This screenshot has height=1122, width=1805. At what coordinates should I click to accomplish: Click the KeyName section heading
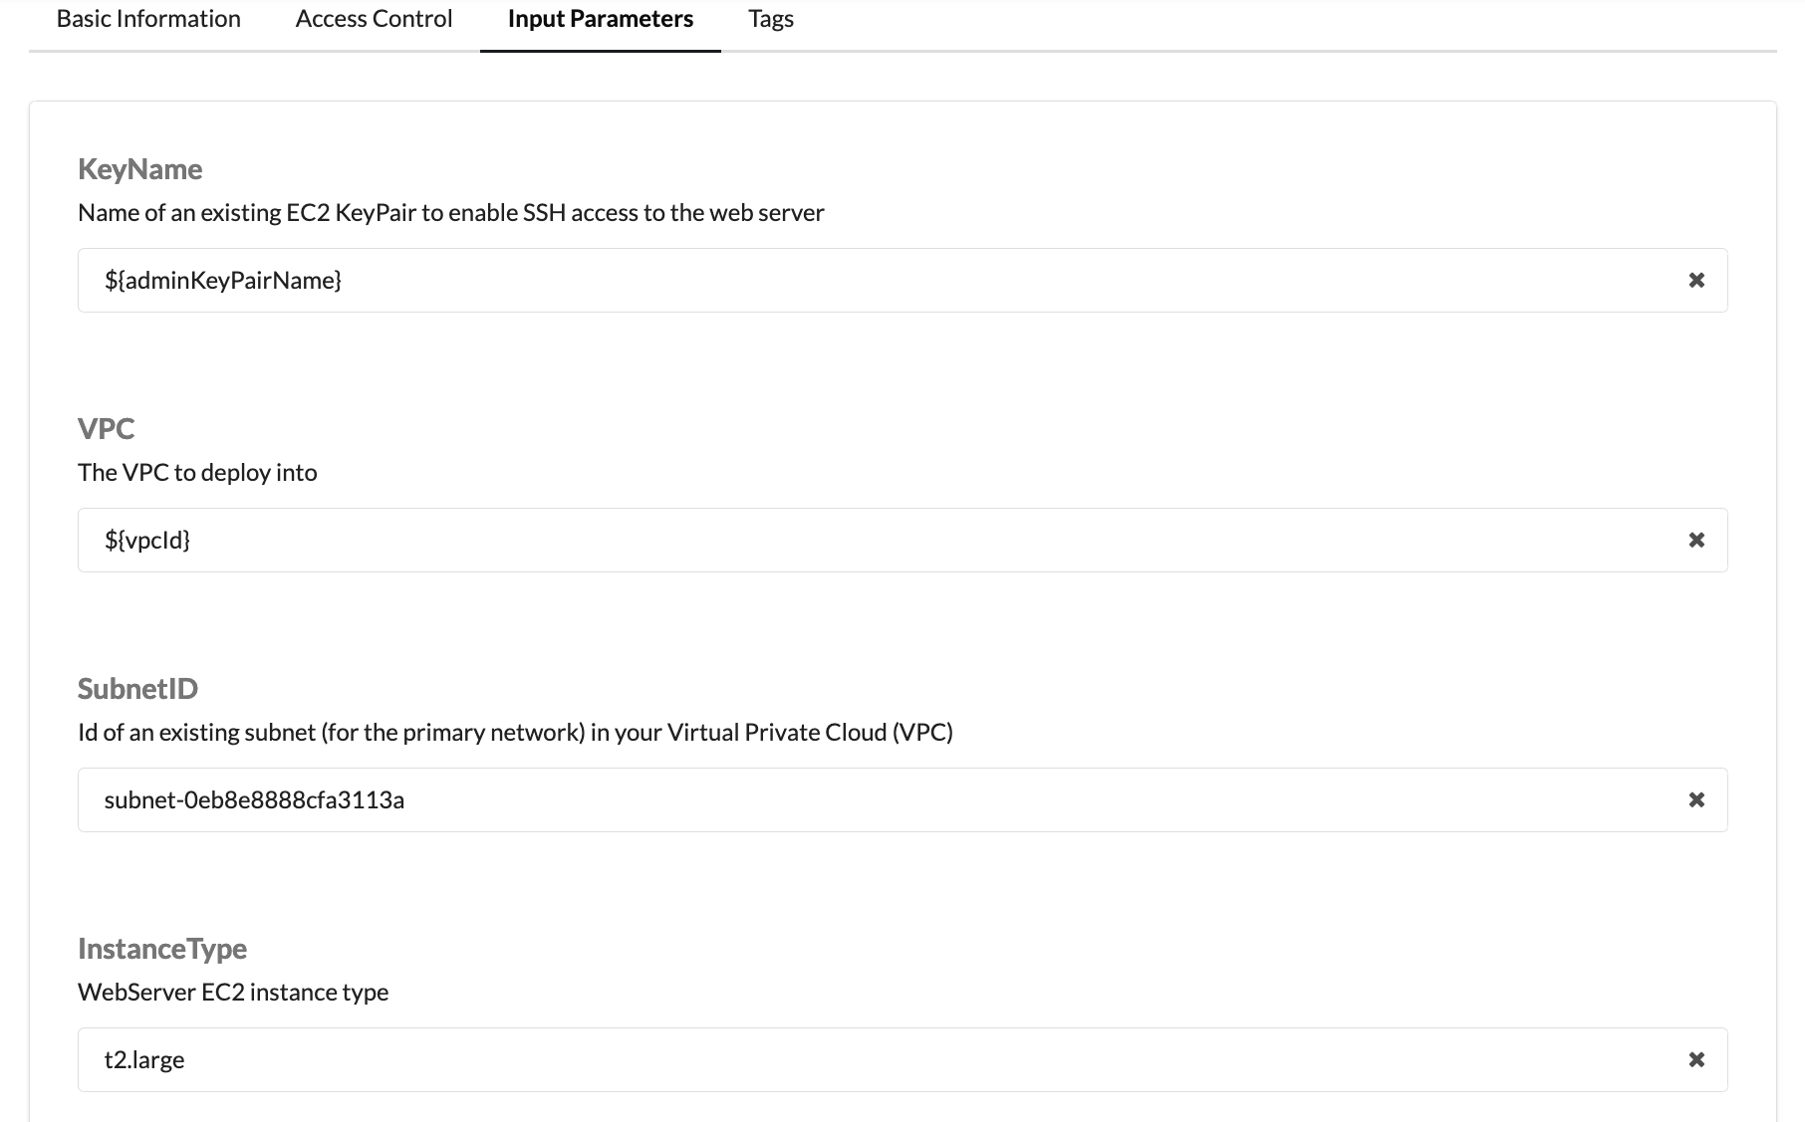click(140, 168)
